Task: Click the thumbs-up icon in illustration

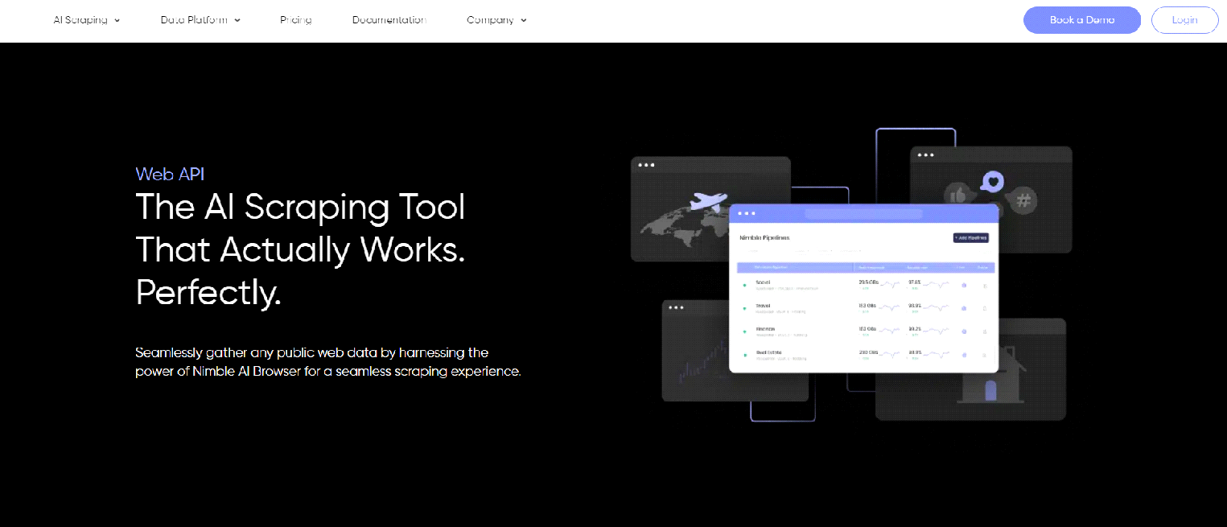Action: pyautogui.click(x=958, y=195)
